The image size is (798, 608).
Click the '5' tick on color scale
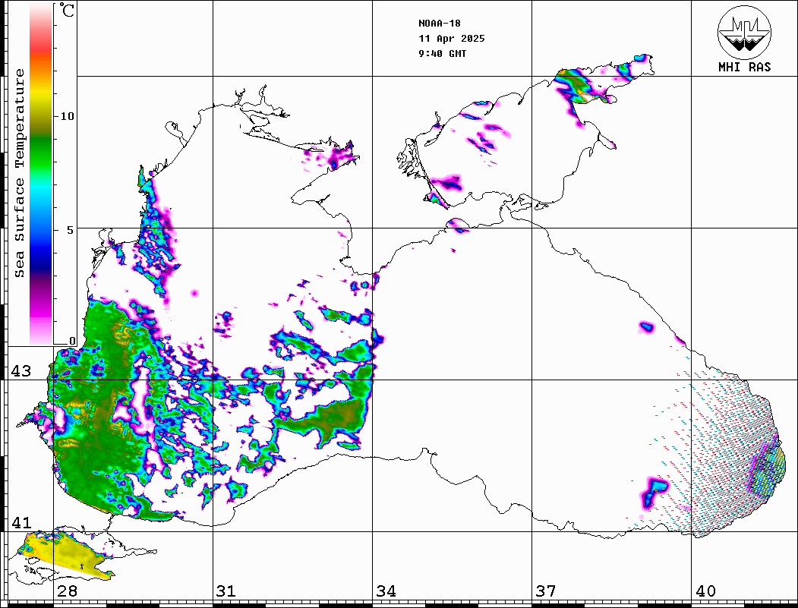click(x=70, y=230)
